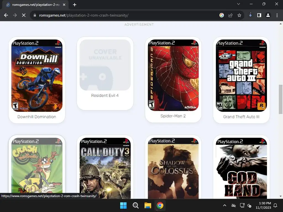Open the Windows Start menu

(x=124, y=205)
